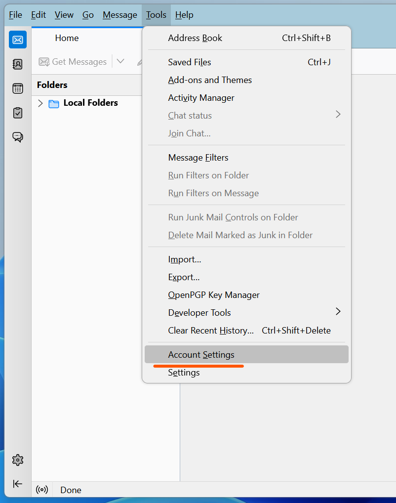Collapse the spaces toolbar with arrow icon
Screen dimensions: 396x503
pyautogui.click(x=18, y=484)
